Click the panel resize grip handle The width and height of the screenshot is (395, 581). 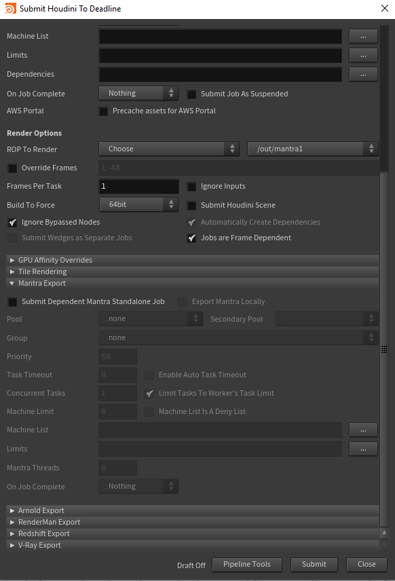(384, 349)
